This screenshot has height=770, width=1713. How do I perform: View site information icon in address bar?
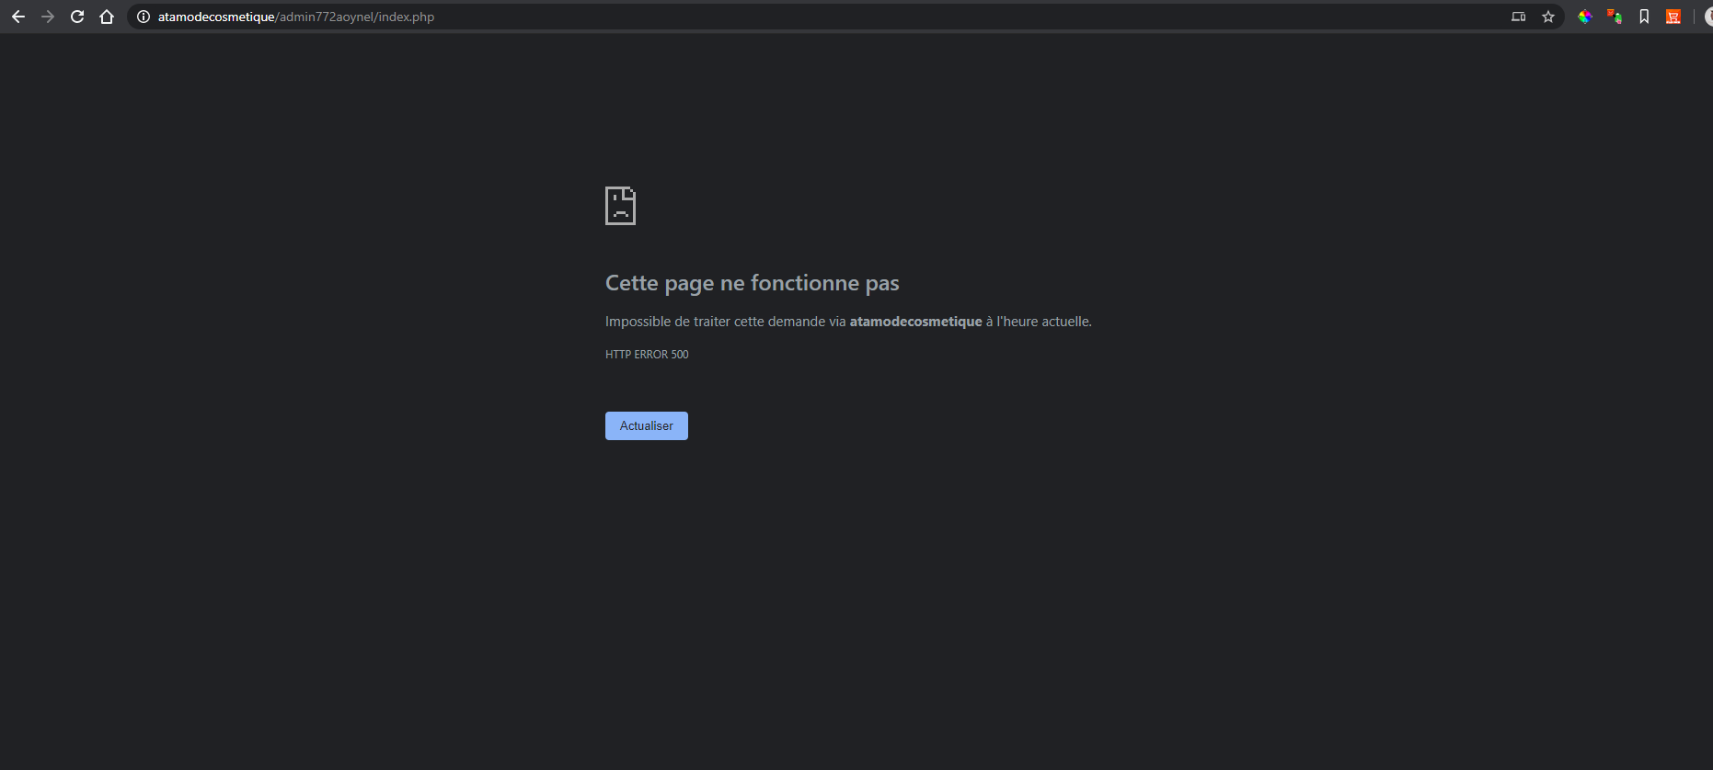pos(144,17)
